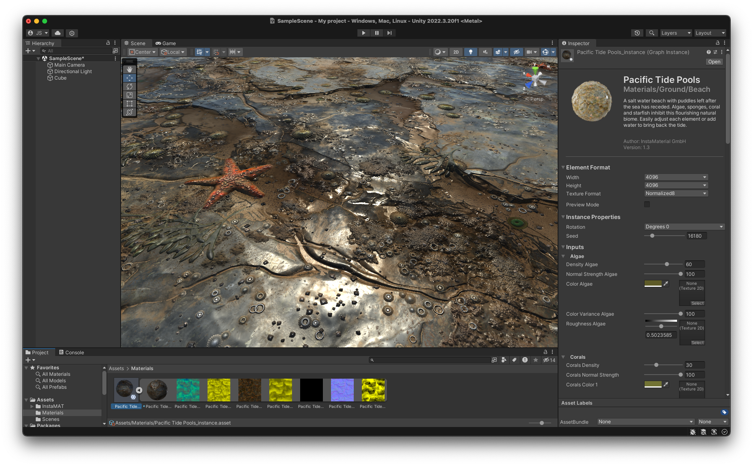Toggle hidden packages visibility count (14)
Screen dimensions: 753x466
click(550, 360)
